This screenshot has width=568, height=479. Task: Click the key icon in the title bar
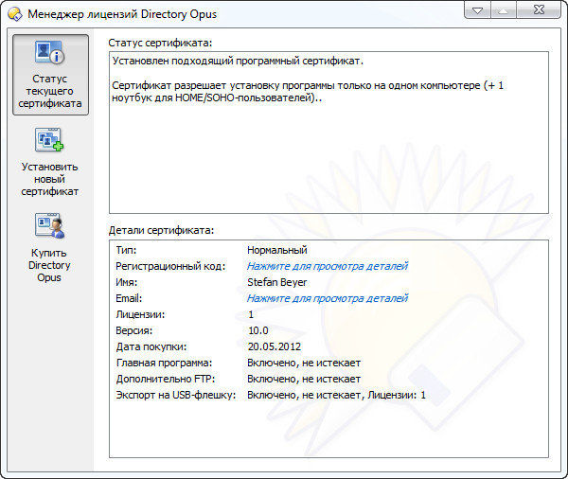point(14,14)
